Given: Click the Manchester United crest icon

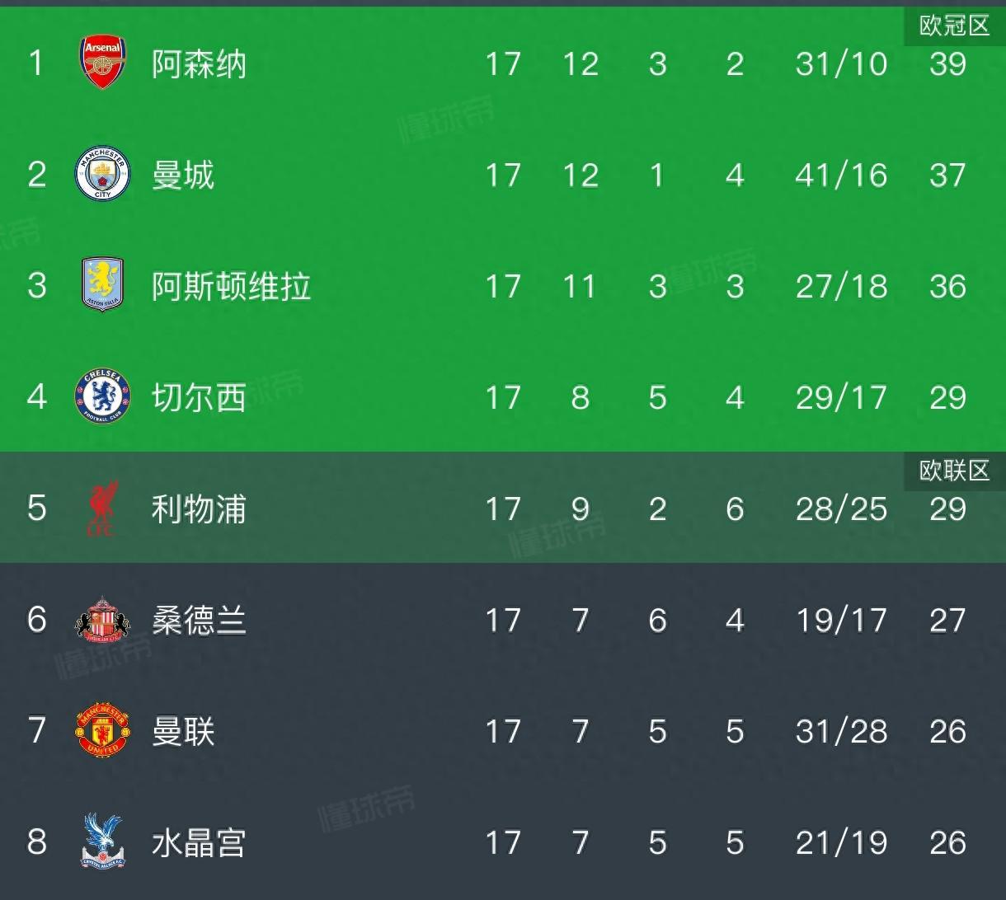Looking at the screenshot, I should [102, 731].
